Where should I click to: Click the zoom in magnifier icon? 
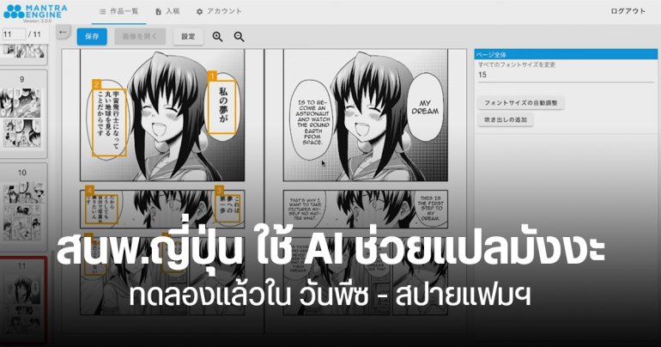217,37
